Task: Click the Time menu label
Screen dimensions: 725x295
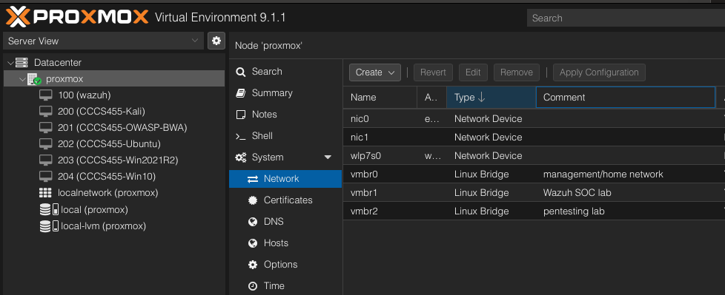Action: (274, 286)
